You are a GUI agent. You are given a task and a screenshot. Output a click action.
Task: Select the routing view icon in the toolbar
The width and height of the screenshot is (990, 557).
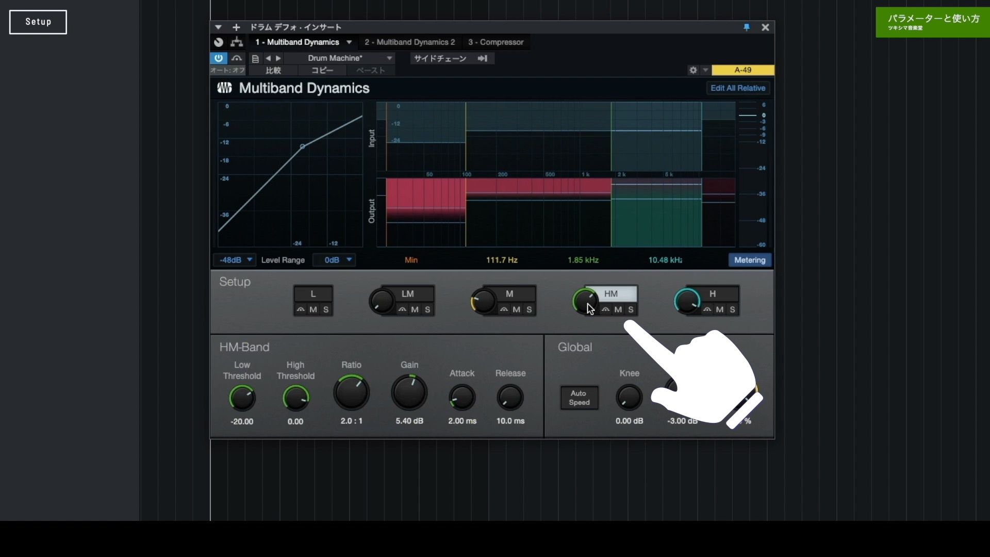237,42
